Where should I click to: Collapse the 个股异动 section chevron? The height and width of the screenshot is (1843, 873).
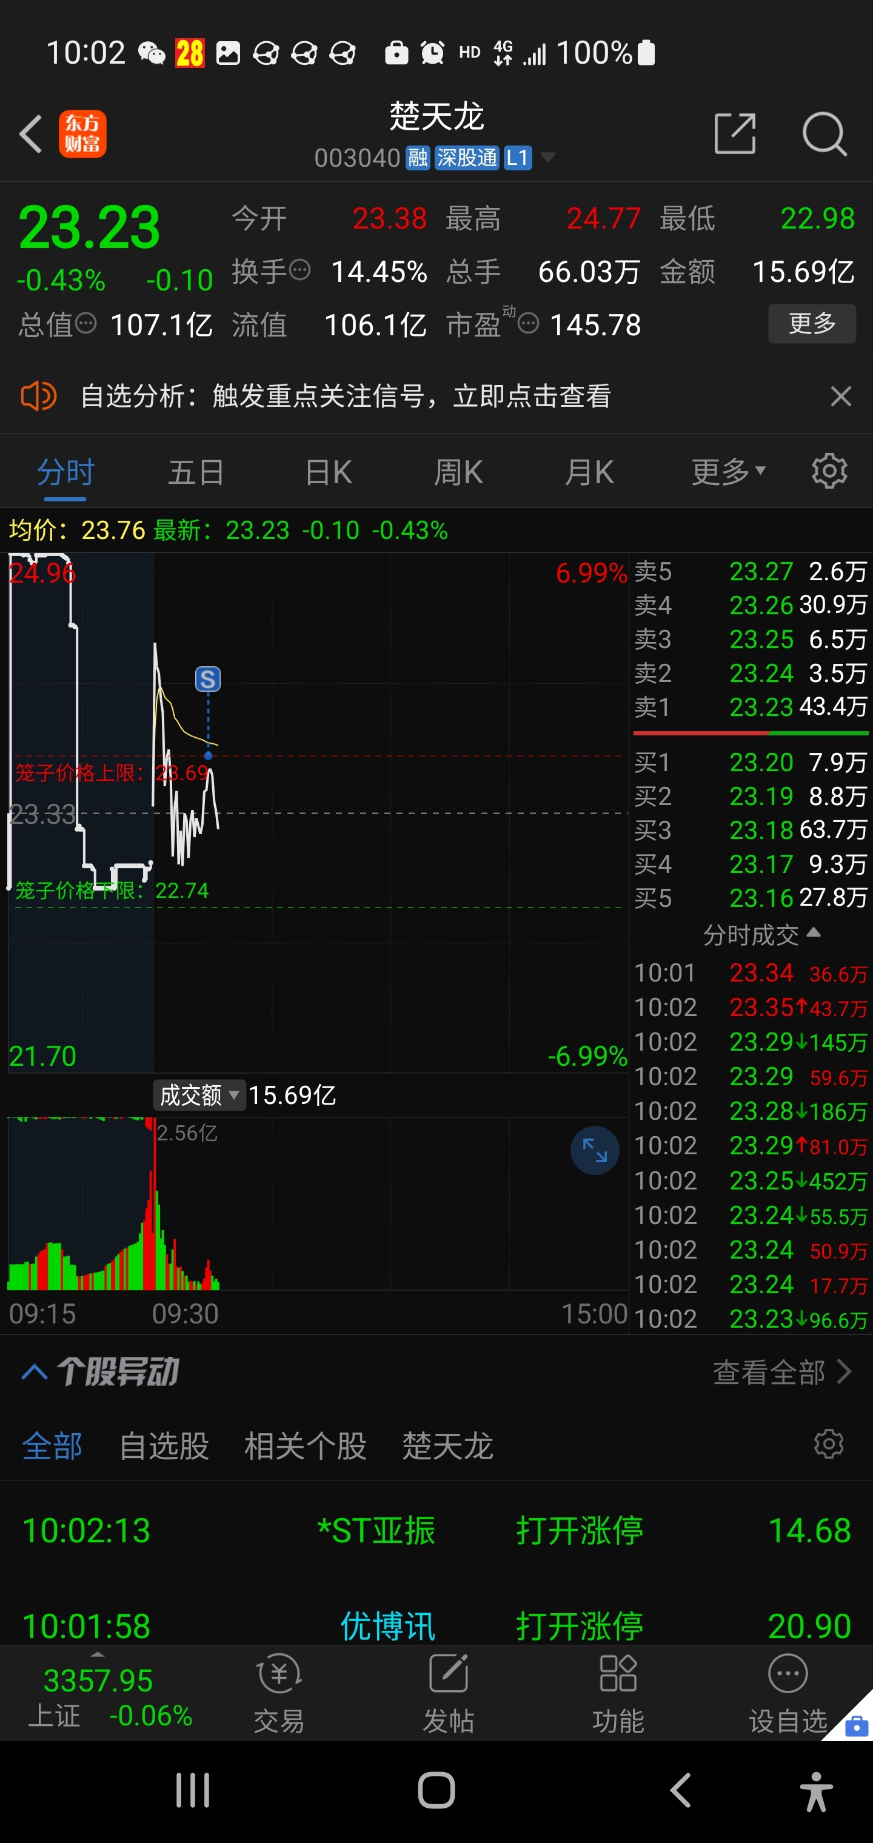point(35,1372)
